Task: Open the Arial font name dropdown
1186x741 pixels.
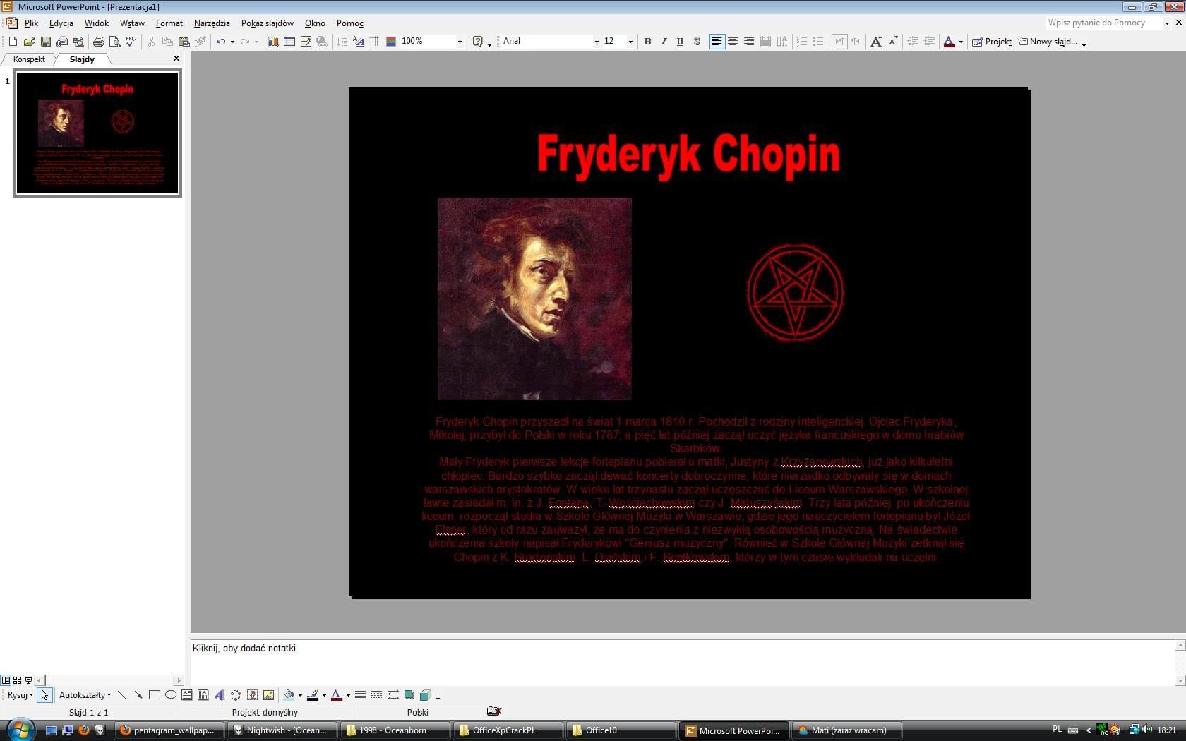Action: (597, 42)
